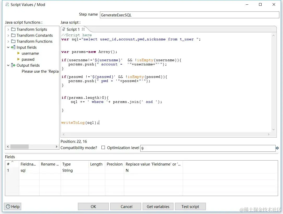
Task: Click the 'var params=new Array();' script line
Action: [89, 52]
